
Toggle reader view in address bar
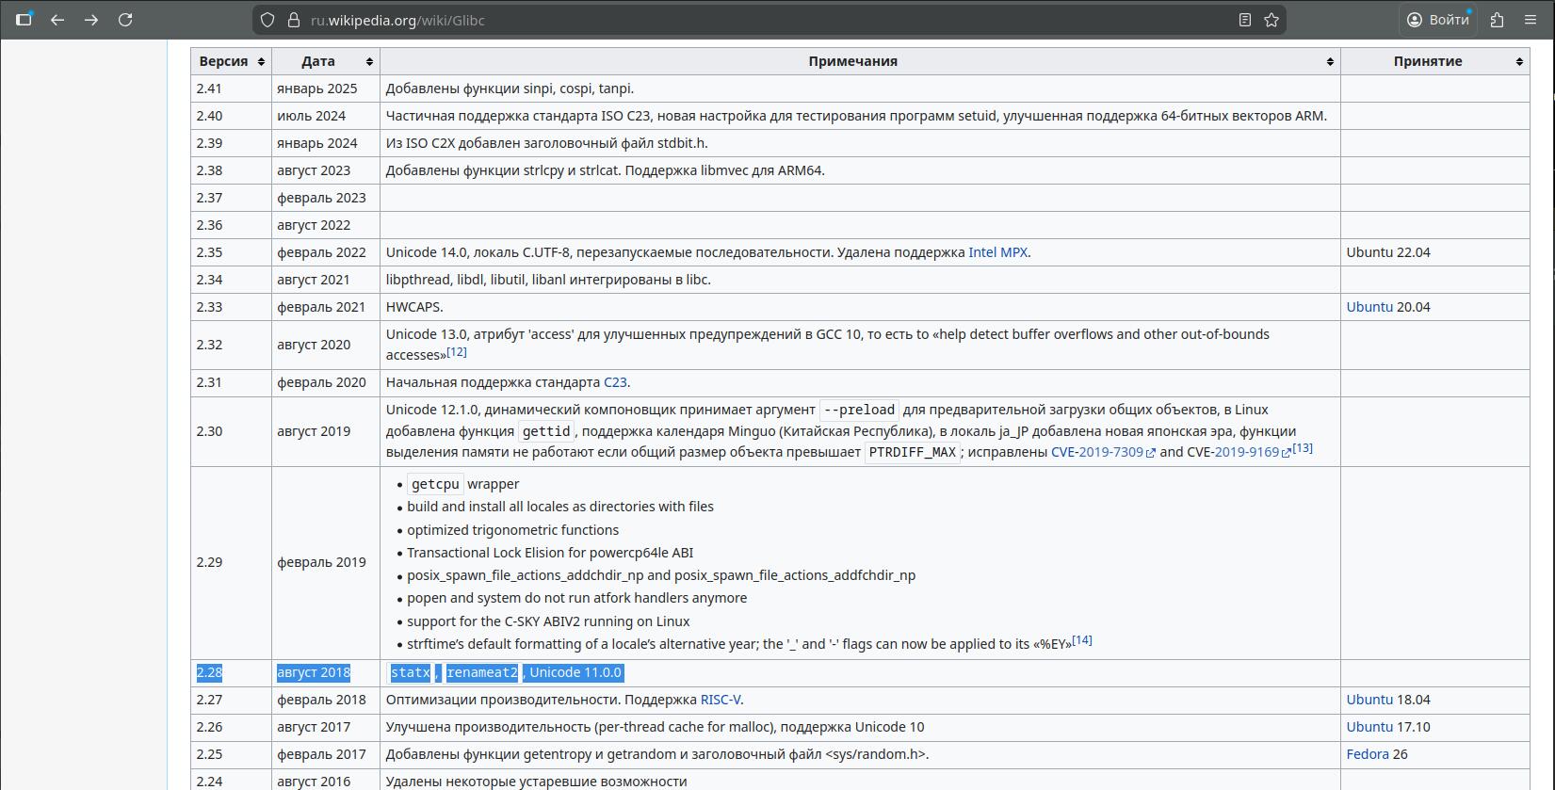tap(1244, 20)
